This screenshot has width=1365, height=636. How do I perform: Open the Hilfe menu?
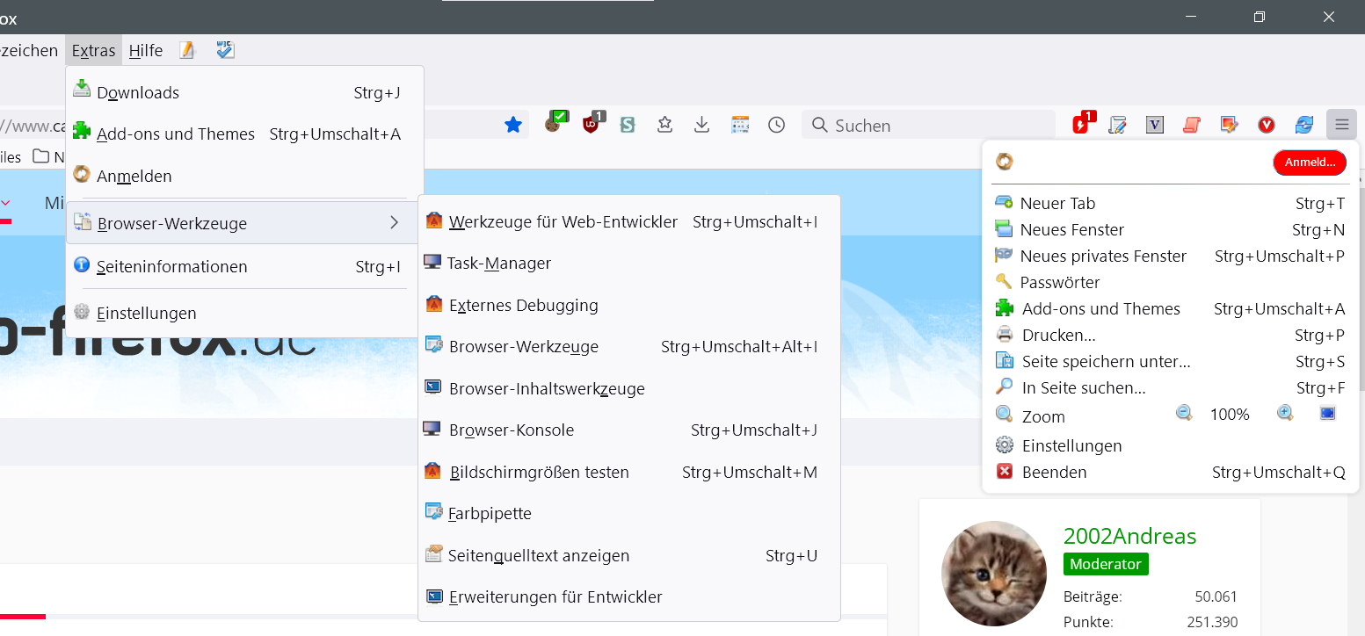coord(146,51)
